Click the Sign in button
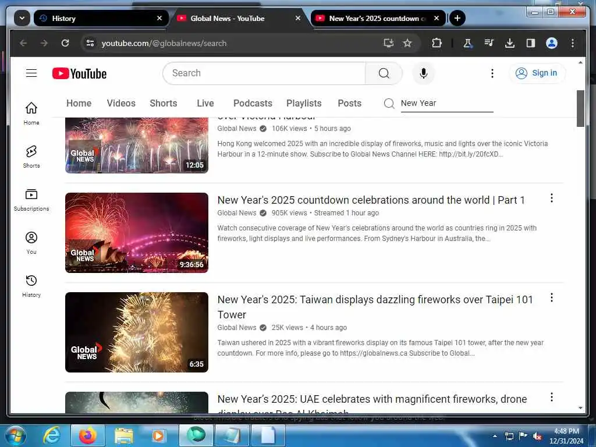 (x=537, y=73)
